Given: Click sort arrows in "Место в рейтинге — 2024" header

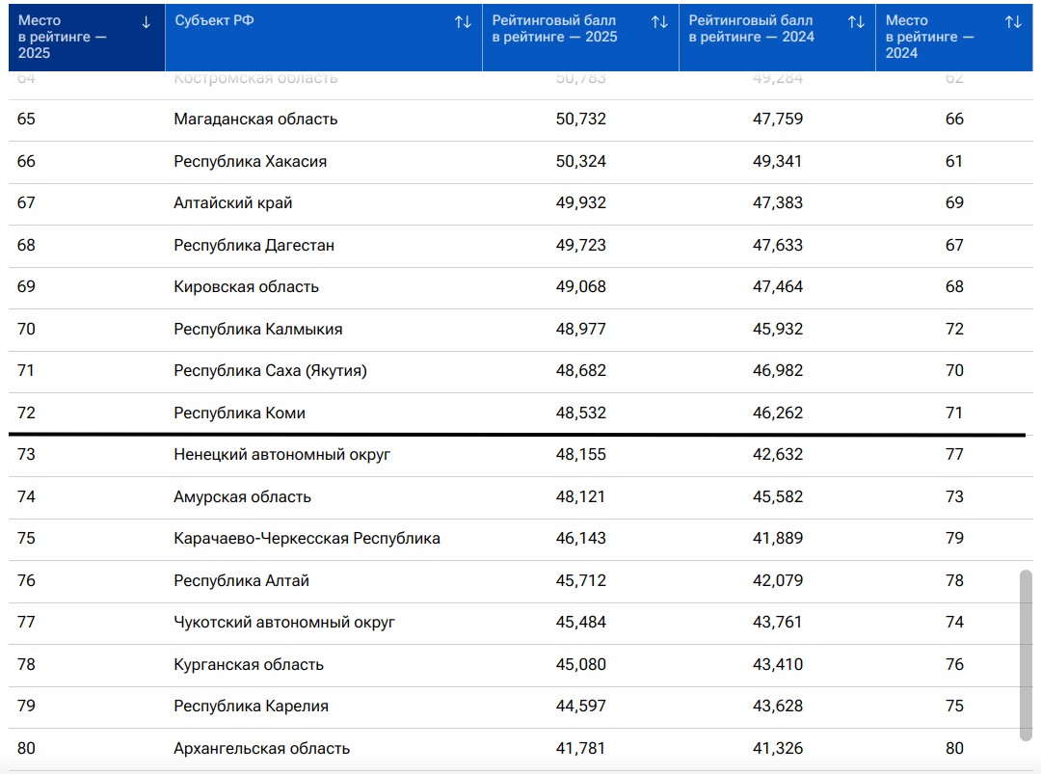Looking at the screenshot, I should point(1013,22).
